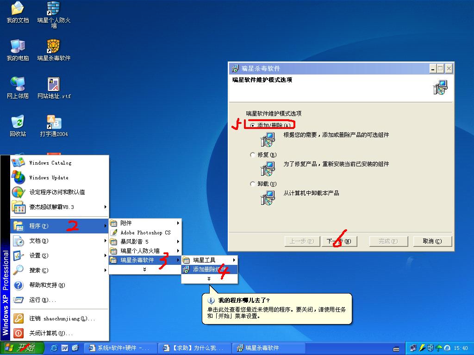The width and height of the screenshot is (474, 355).
Task: Switch to 瑞星杀毒软件 taskbar button
Action: click(268, 348)
